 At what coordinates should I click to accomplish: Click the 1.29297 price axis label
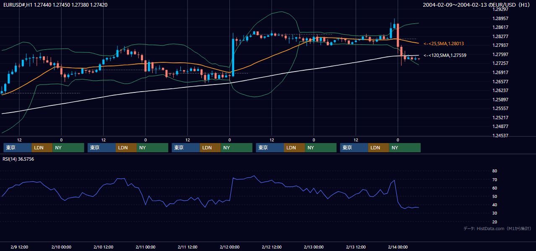pos(500,9)
